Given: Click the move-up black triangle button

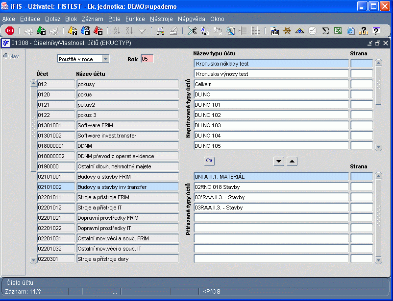Looking at the screenshot, I should click(x=292, y=162).
